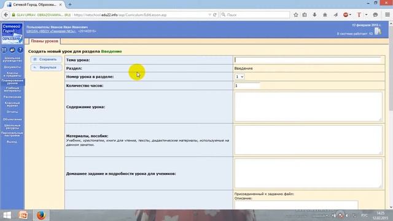Click the volume speaker tray icon
The image size is (393, 221).
347,215
